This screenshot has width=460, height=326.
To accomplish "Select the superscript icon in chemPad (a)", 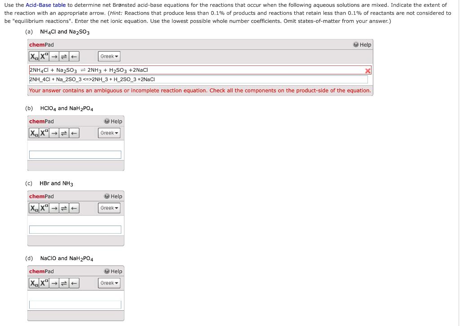I will point(44,56).
